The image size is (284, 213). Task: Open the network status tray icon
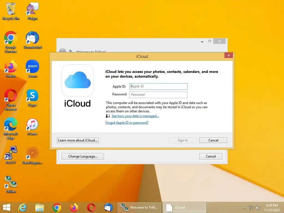(x=251, y=207)
